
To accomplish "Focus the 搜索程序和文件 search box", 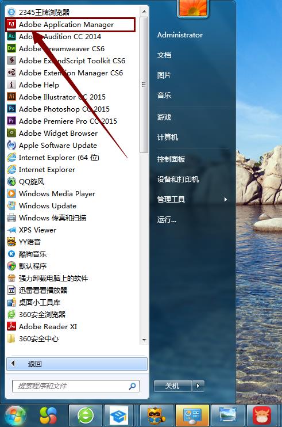I will point(76,386).
